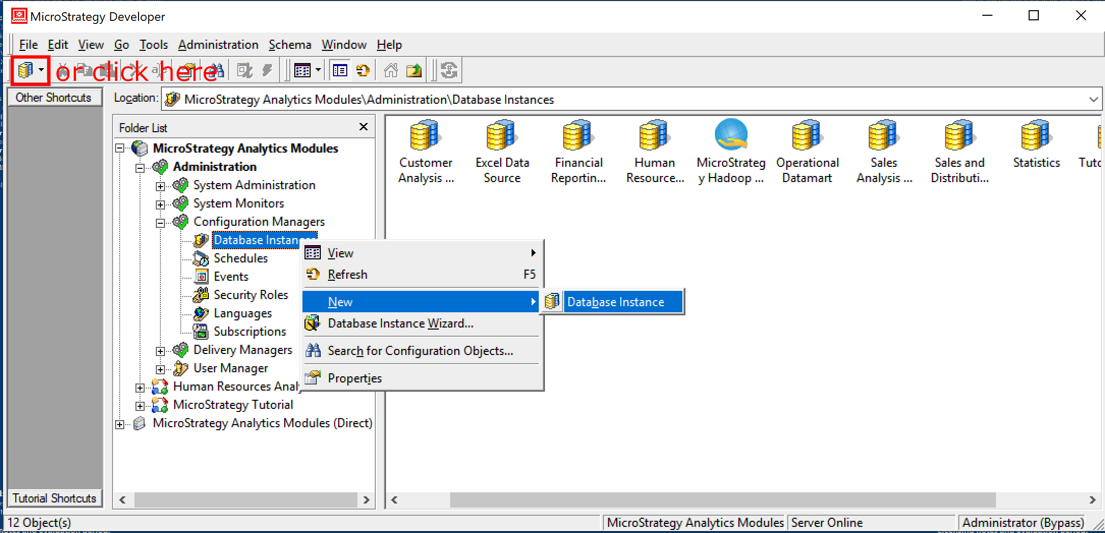Viewport: 1105px width, 533px height.
Task: Open the Administration menu
Action: 218,45
